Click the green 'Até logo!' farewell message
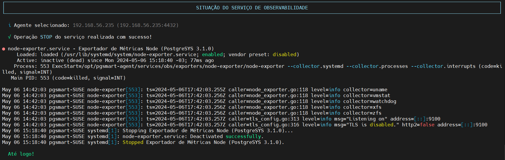 (x=21, y=154)
